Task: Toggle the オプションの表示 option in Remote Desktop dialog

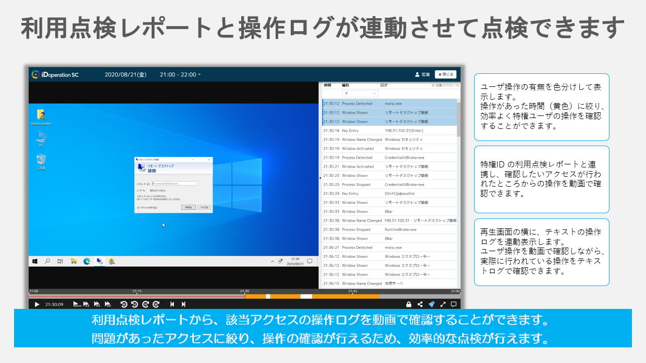Action: [138, 207]
